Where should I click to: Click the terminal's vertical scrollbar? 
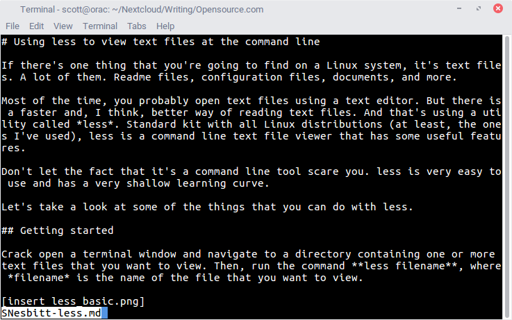[x=506, y=174]
